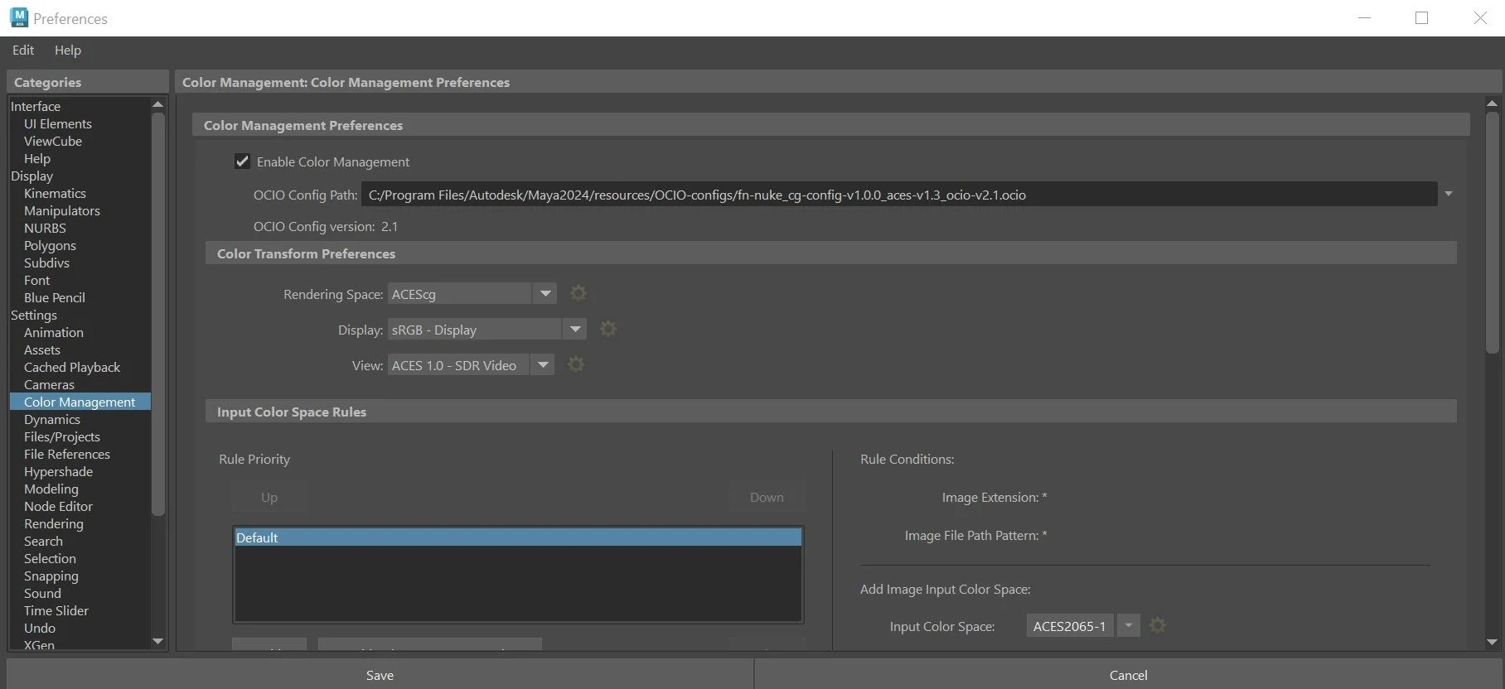Select the Default rule in the list
The image size is (1505, 689).
tap(518, 537)
